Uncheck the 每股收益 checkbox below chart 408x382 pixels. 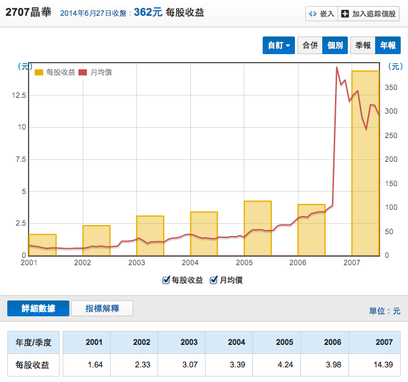coord(167,280)
